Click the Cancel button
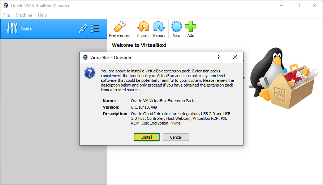The image size is (323, 185). click(x=176, y=137)
